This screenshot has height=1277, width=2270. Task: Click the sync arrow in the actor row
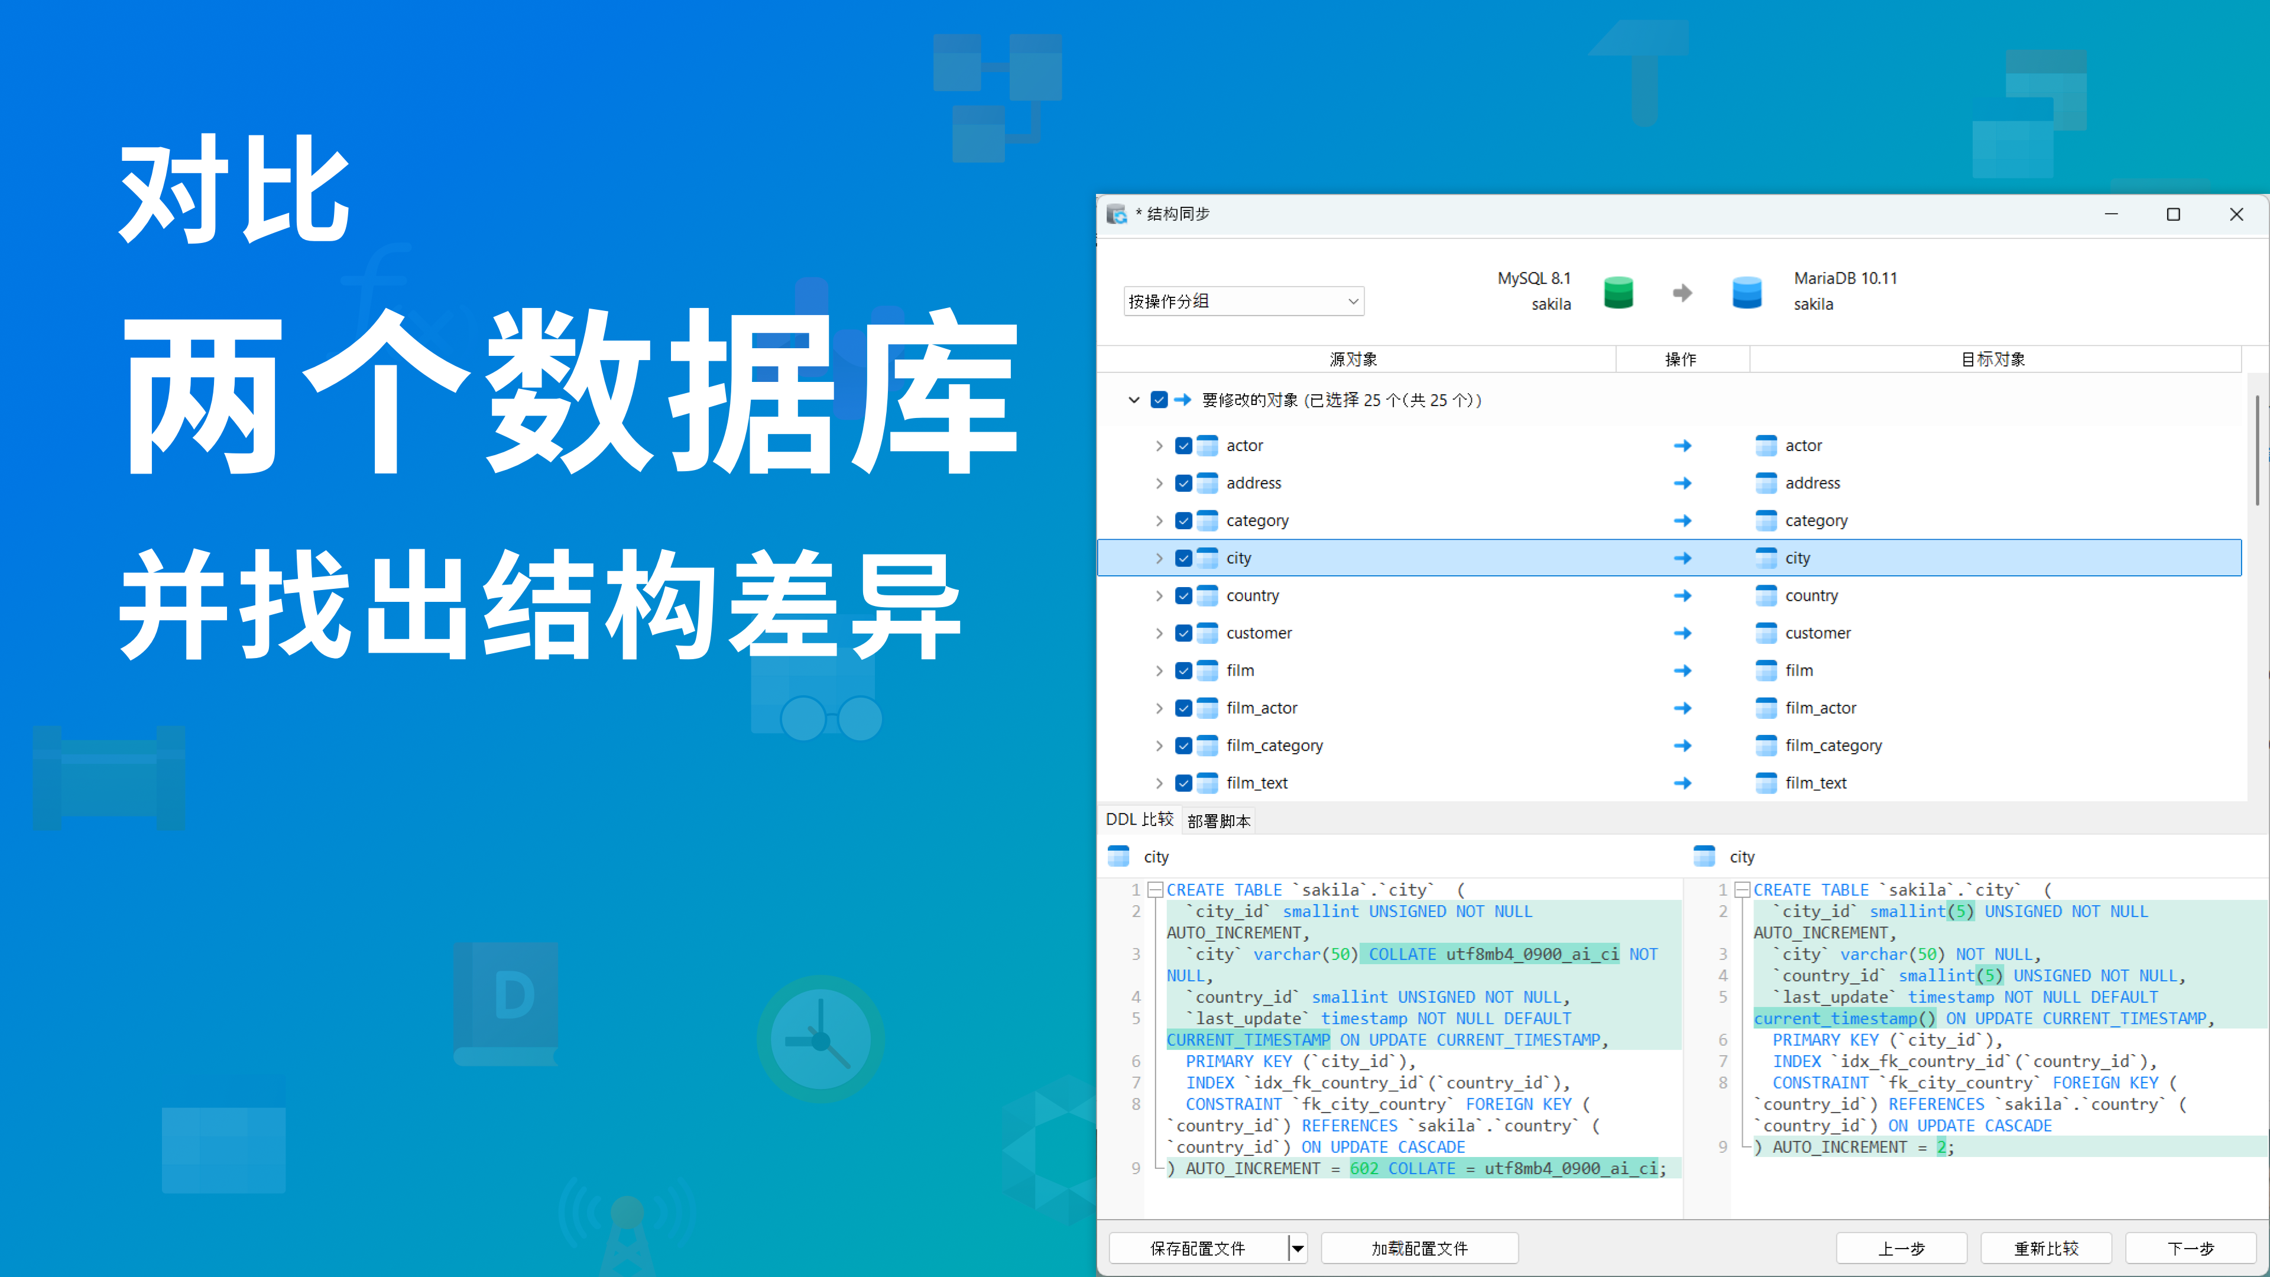1682,446
